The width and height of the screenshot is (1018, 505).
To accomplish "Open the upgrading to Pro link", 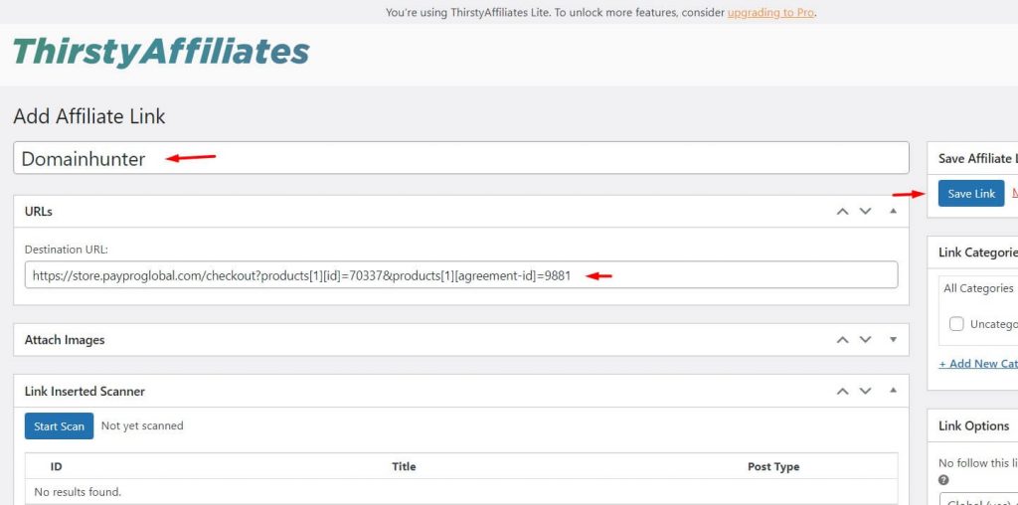I will tap(770, 12).
